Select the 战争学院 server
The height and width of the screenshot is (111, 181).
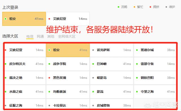click(x=68, y=64)
